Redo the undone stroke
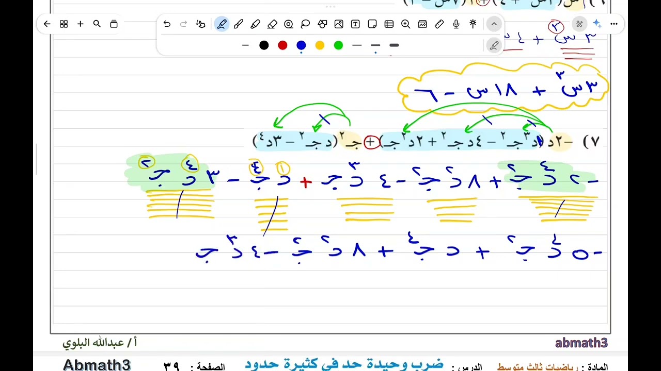 (x=183, y=24)
